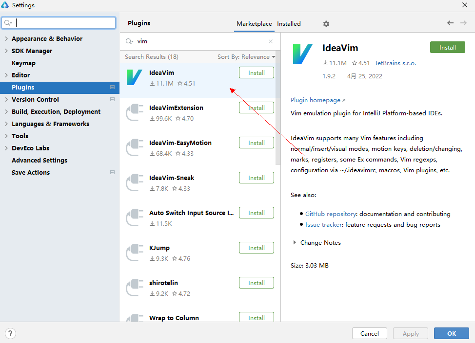Click the IdeaVim logo in the list

tap(134, 77)
